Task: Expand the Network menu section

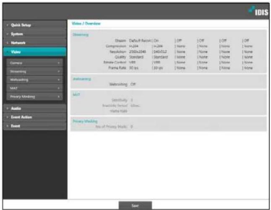Action: point(35,43)
